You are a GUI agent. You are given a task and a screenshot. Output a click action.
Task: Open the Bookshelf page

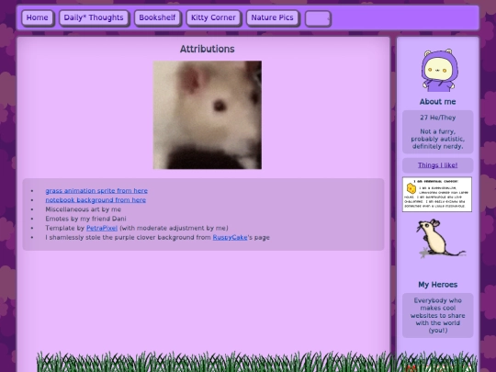tap(157, 18)
